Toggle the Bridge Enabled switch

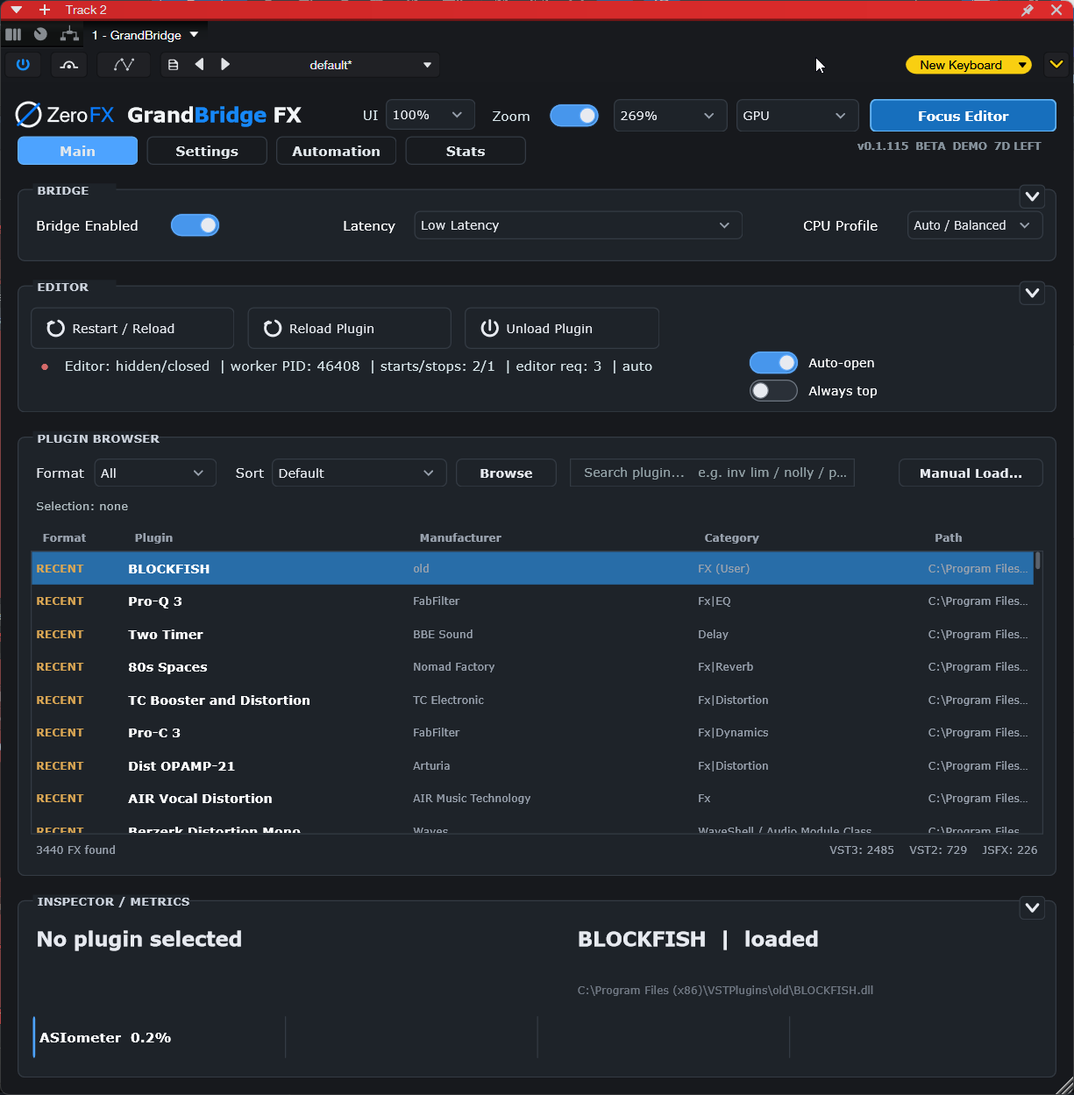[195, 225]
